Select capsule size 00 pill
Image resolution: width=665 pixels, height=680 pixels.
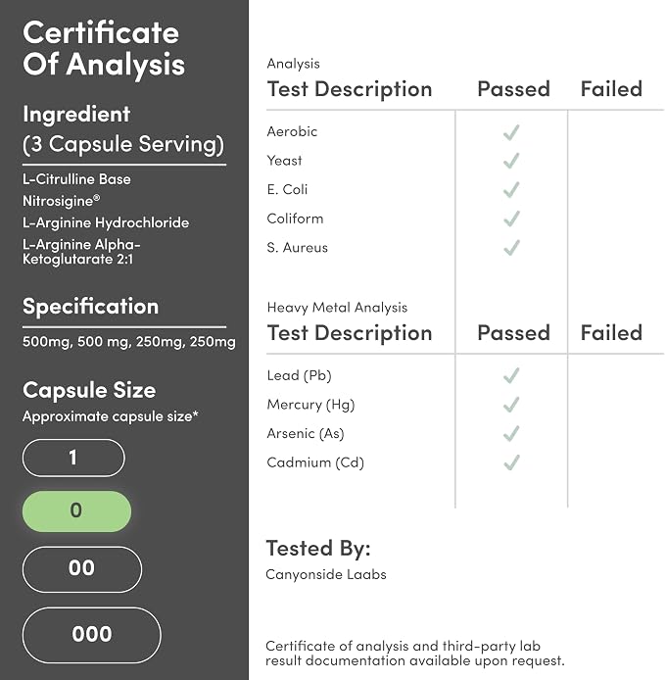tap(82, 569)
